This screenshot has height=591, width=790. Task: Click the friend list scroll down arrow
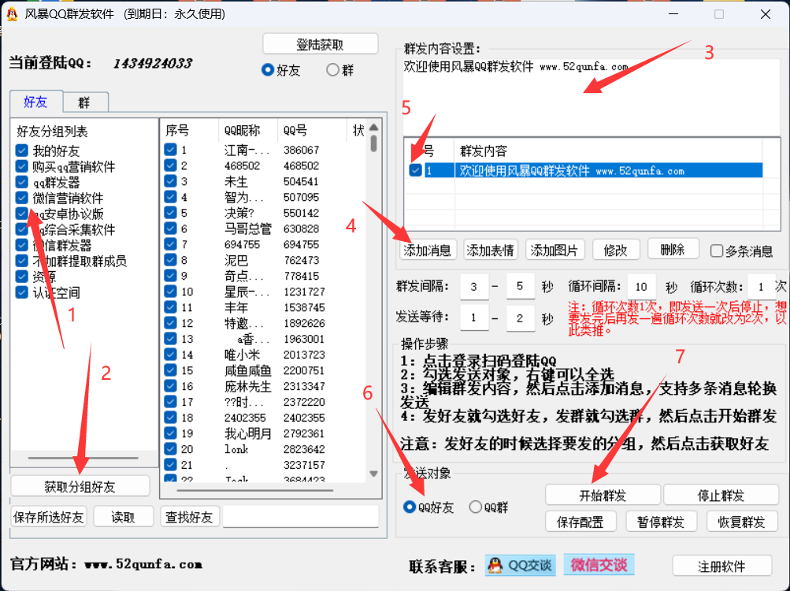[x=373, y=474]
